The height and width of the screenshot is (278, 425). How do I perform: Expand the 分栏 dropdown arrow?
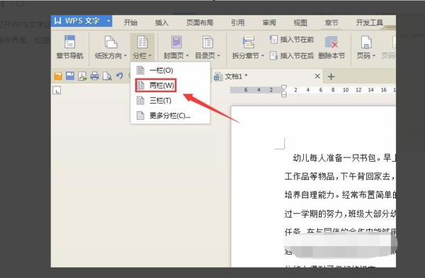pos(149,56)
